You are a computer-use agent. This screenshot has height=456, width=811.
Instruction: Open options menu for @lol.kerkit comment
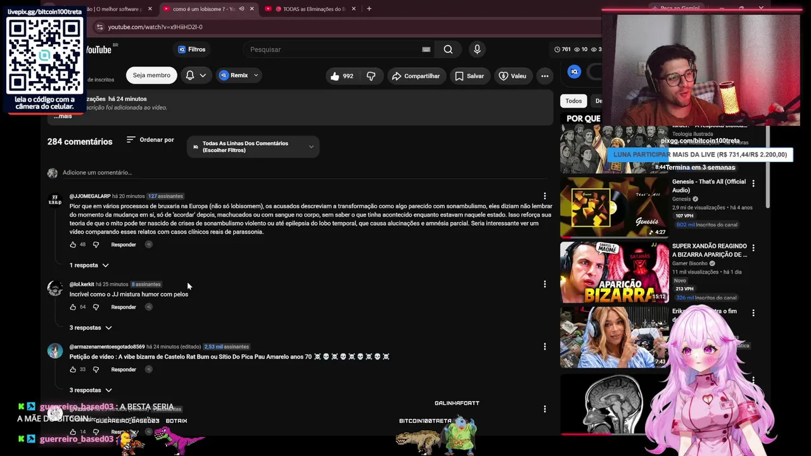[x=544, y=284]
